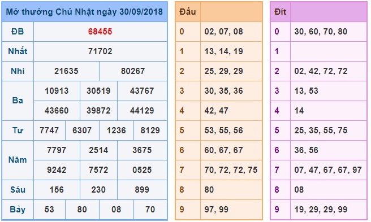
Task: Click the red special prize number 68455
Action: [100, 32]
